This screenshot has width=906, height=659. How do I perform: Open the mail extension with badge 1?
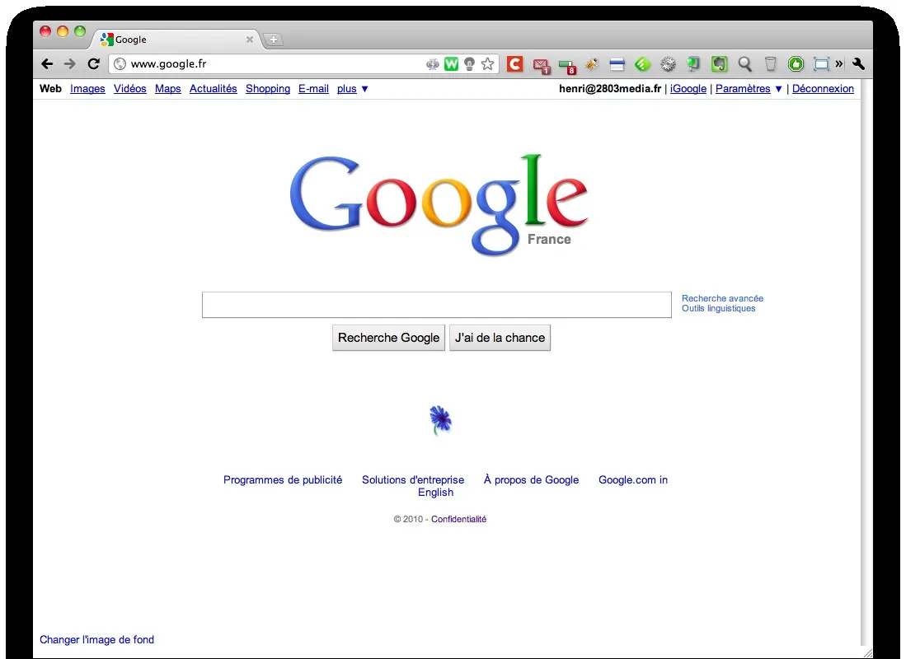[542, 66]
